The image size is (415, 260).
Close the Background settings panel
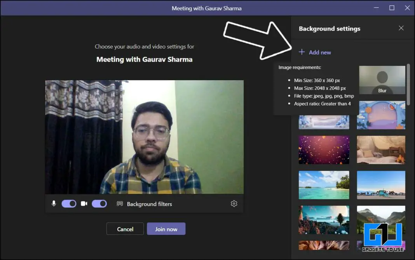pyautogui.click(x=401, y=28)
